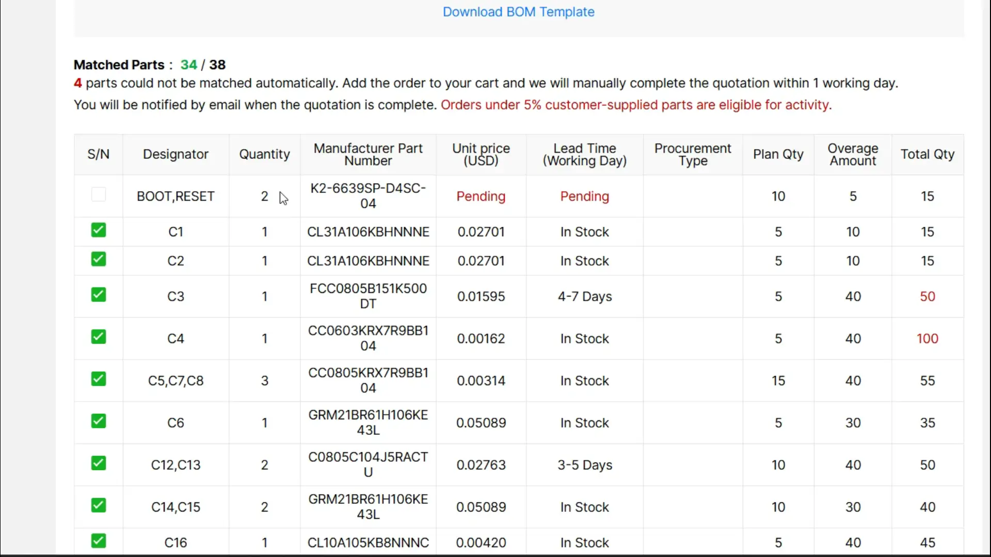
Task: Uncheck the C14,C15 row checkbox
Action: point(98,505)
